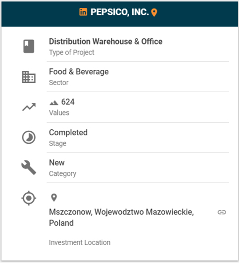Click the Investment Location label

(x=80, y=243)
